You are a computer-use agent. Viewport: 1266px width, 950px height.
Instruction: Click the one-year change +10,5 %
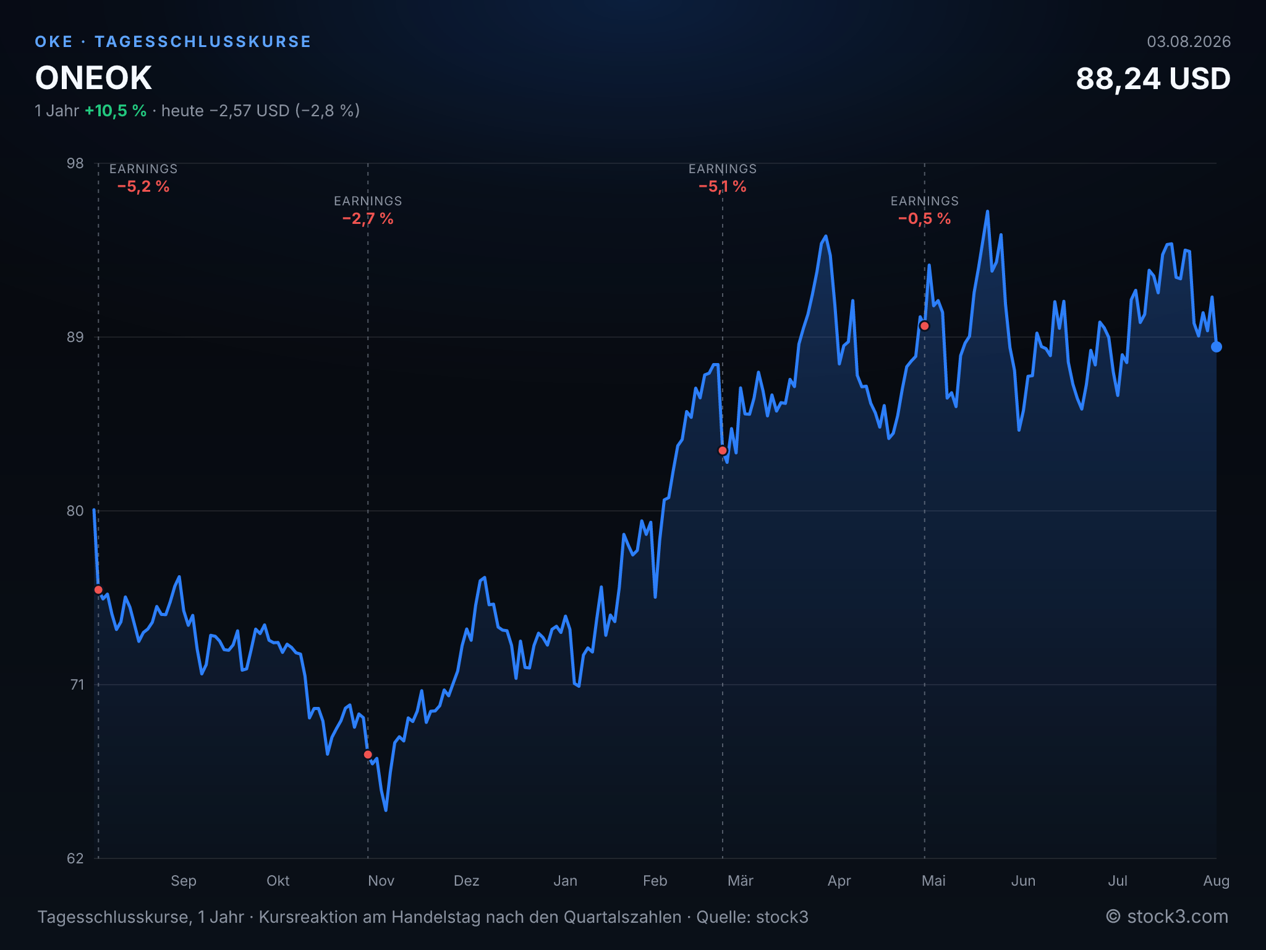click(x=116, y=111)
